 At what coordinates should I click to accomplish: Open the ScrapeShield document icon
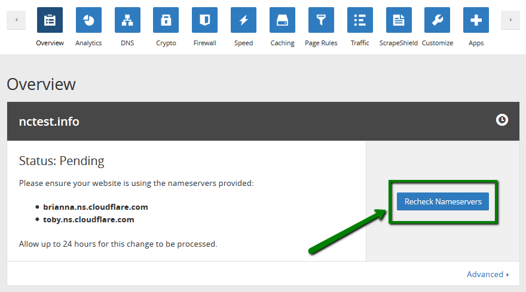[399, 20]
